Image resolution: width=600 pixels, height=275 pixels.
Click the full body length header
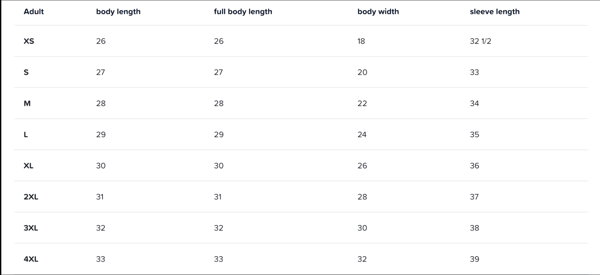[x=243, y=12]
